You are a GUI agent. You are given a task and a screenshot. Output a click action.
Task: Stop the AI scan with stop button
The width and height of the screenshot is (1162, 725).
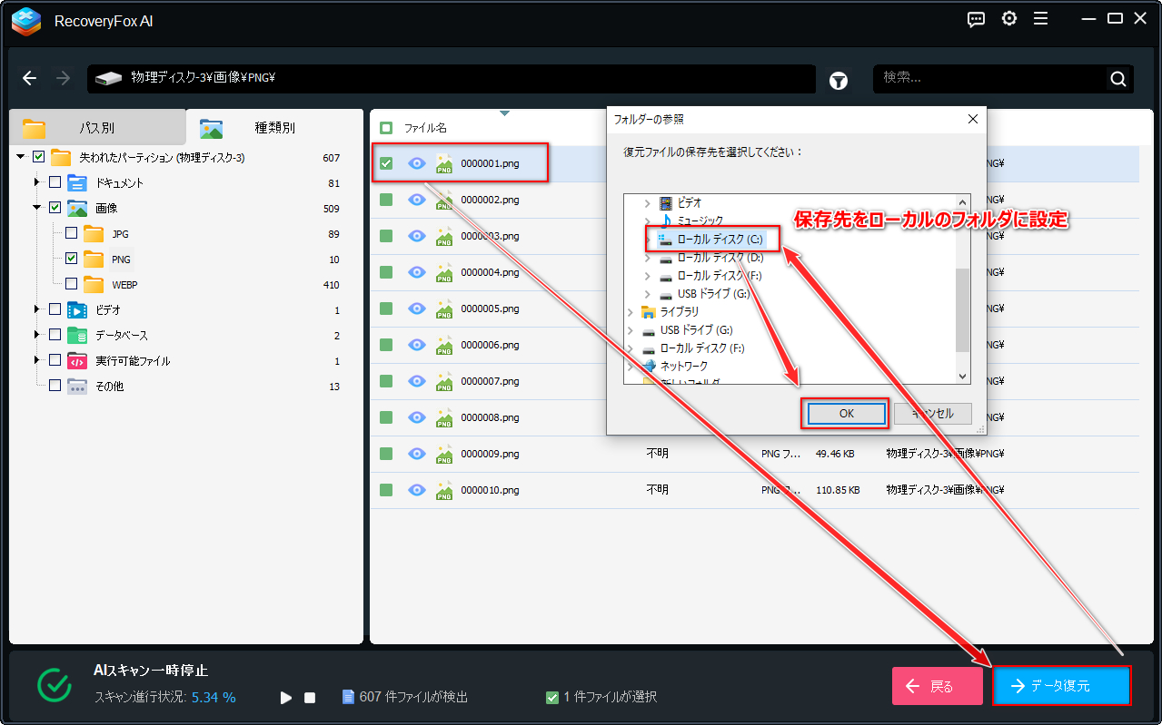[310, 698]
